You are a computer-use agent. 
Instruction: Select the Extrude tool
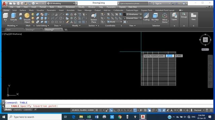(13, 17)
